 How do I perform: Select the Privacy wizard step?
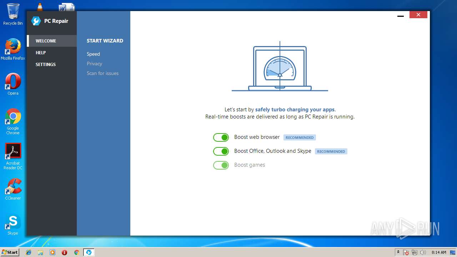[x=94, y=64]
